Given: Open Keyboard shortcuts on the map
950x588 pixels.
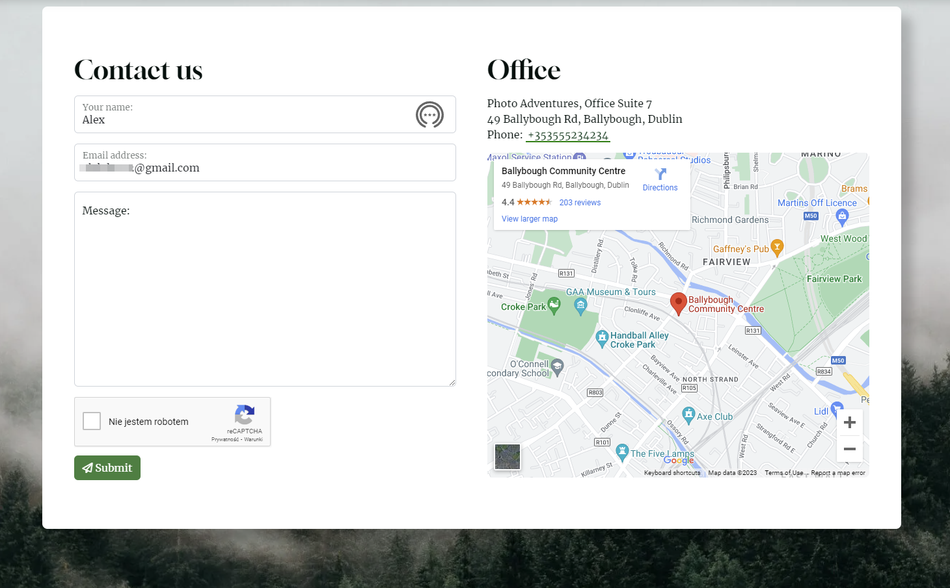Looking at the screenshot, I should (672, 473).
